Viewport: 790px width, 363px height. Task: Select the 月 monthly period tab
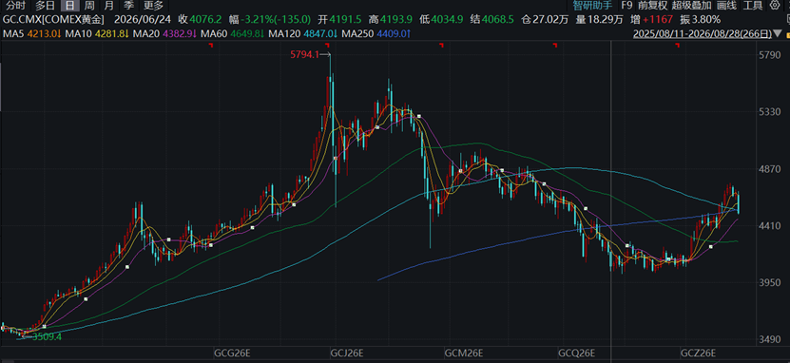point(108,6)
